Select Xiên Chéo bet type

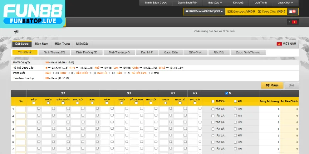click(195, 52)
